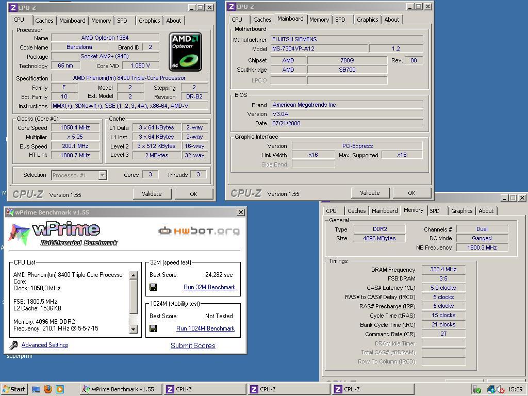Image resolution: width=528 pixels, height=396 pixels.
Task: Switch to Graphics tab in the Memory CPU-Z window
Action: coord(461,211)
